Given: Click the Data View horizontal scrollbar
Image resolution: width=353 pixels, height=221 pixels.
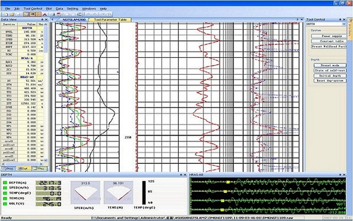Looking at the screenshot, I should point(23,164).
